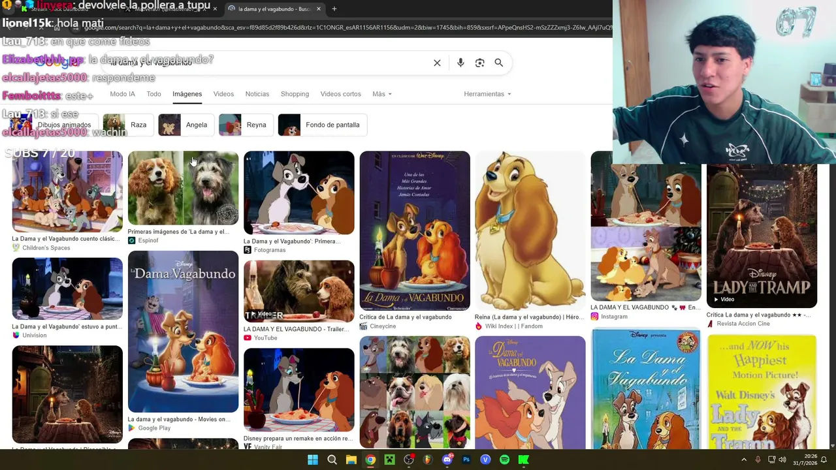Open Discord from the taskbar
The height and width of the screenshot is (470, 836).
(447, 460)
